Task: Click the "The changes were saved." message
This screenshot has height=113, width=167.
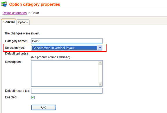Action: (22, 33)
